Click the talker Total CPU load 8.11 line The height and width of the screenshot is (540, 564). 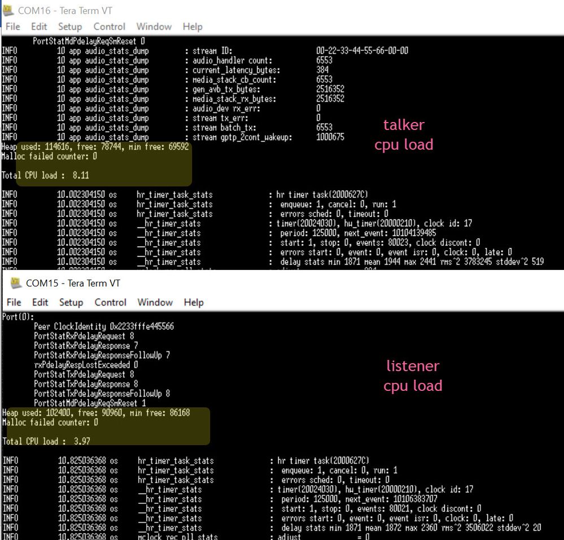[x=45, y=175]
